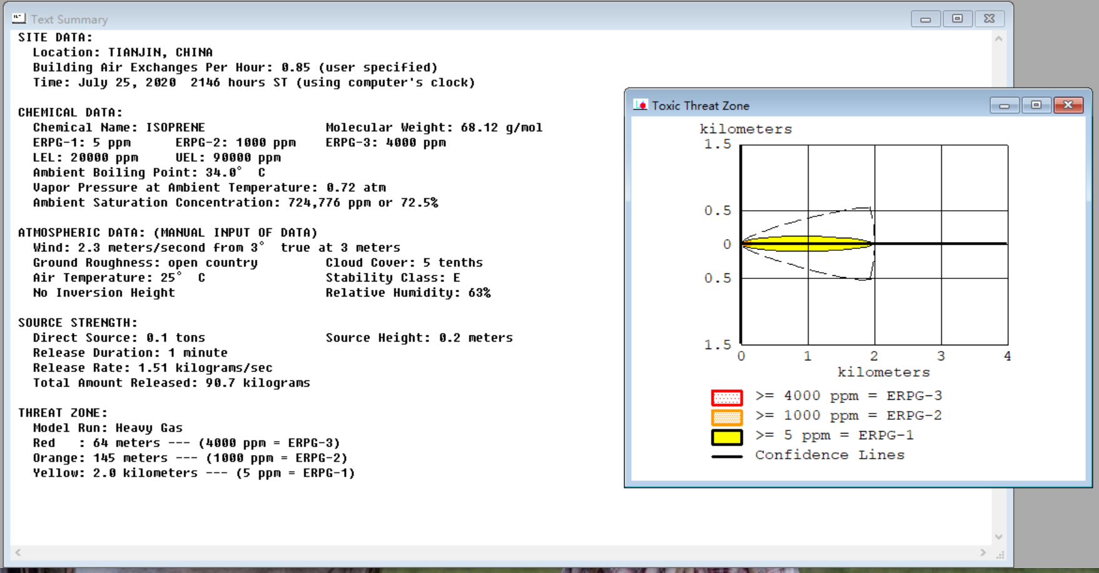
Task: Click Cloud Cover: 5 tenths text
Action: tap(404, 263)
